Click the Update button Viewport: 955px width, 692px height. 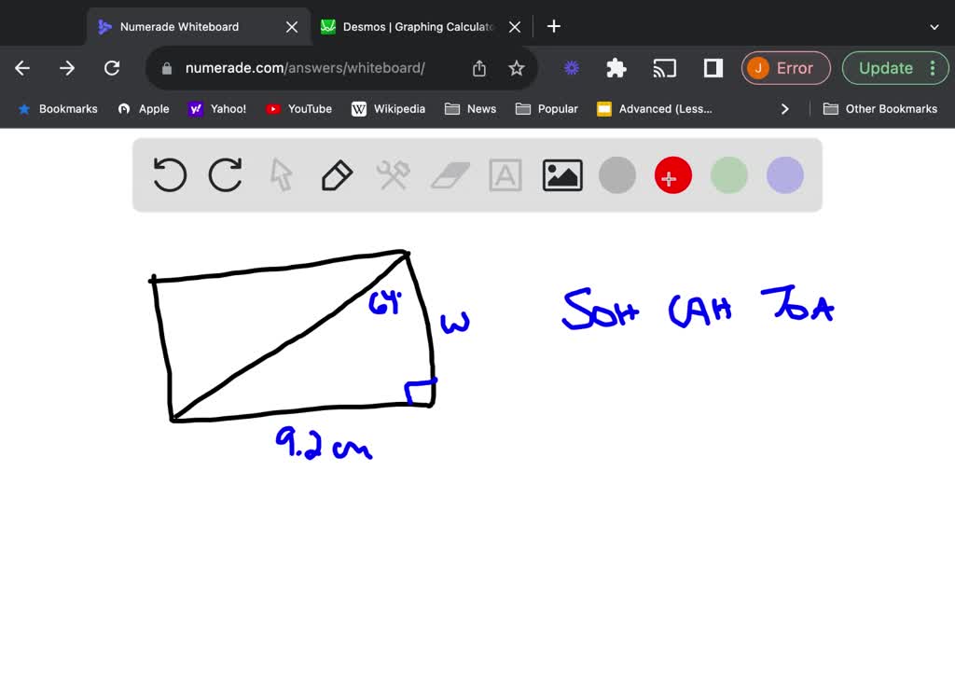(886, 68)
